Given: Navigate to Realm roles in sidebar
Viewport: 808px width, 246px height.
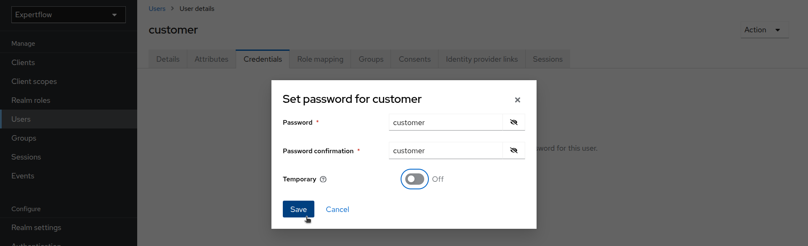Looking at the screenshot, I should pos(31,100).
